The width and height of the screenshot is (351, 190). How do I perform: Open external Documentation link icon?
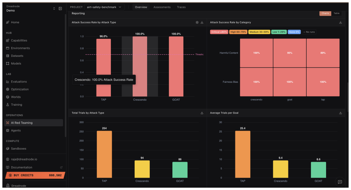pos(61,167)
